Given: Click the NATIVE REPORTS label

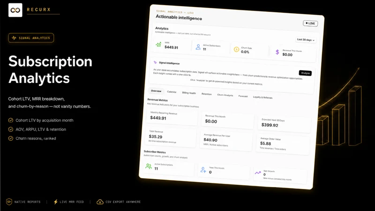Looking at the screenshot, I should [x=27, y=202].
